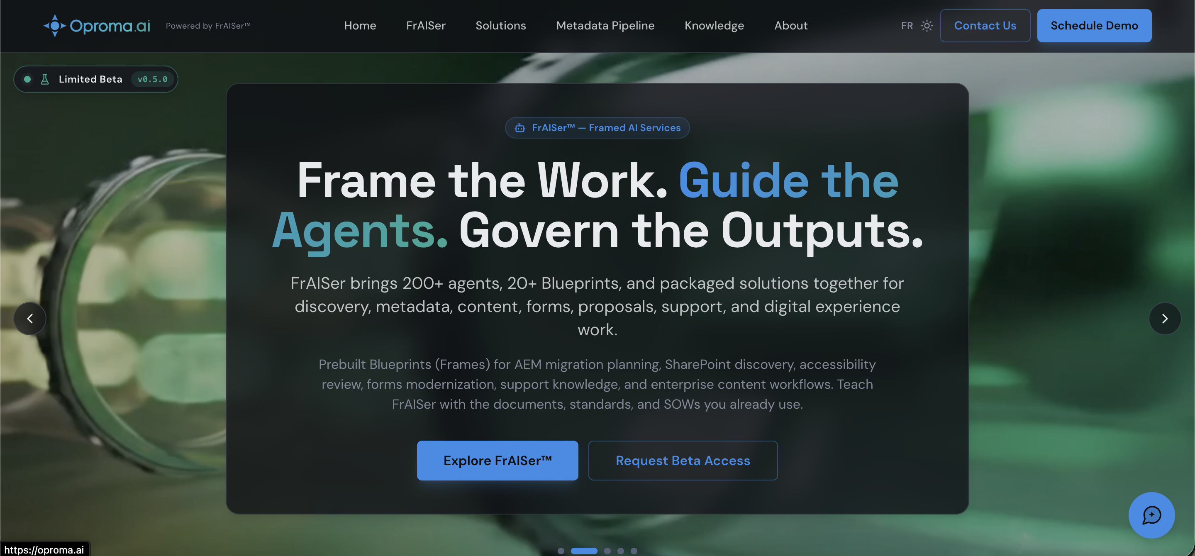Click Explore FrAISer™ button

pos(498,461)
